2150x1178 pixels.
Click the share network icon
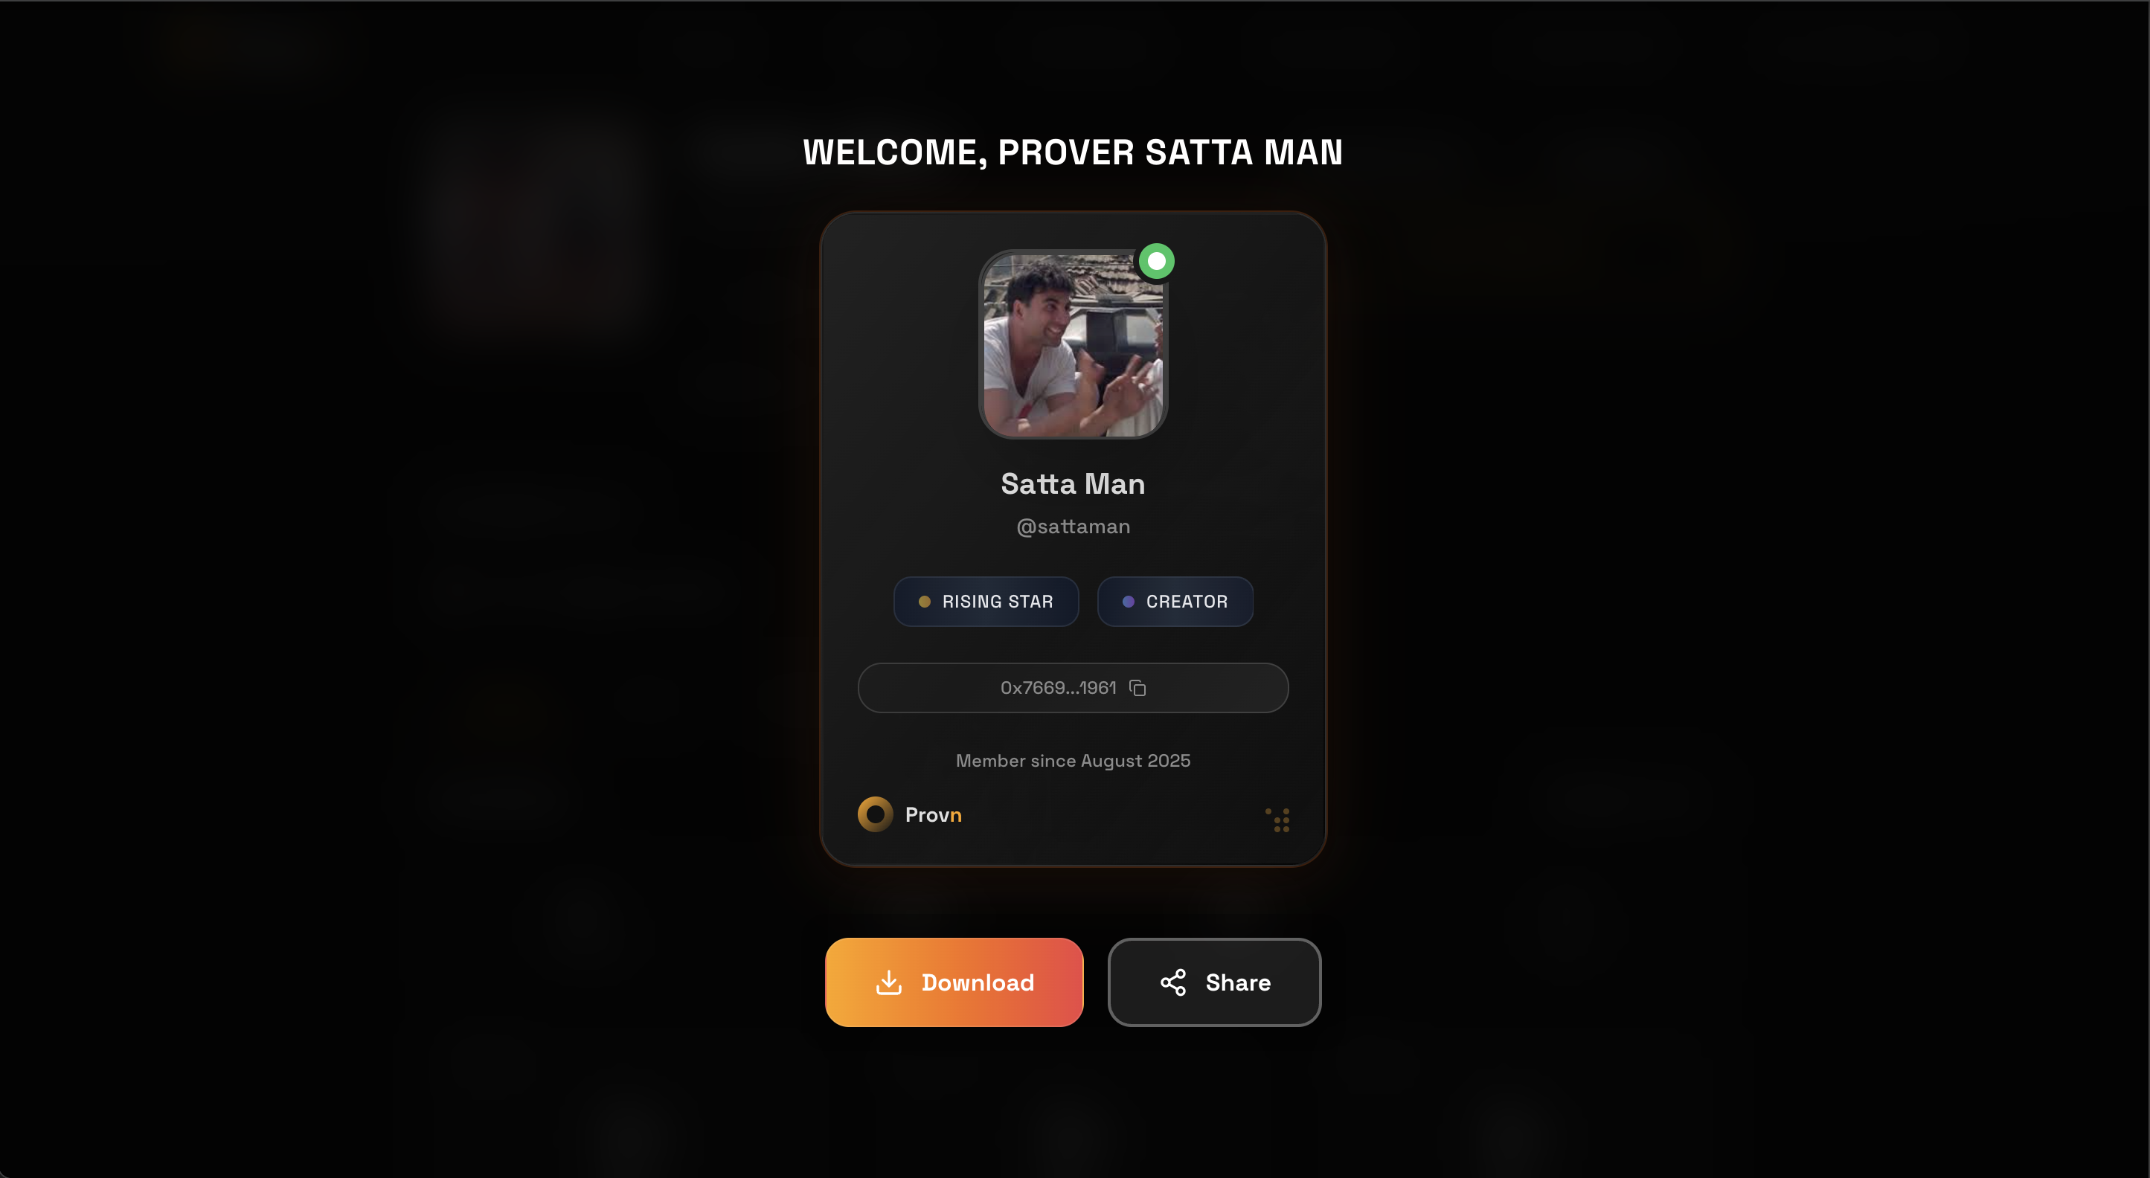pyautogui.click(x=1172, y=982)
